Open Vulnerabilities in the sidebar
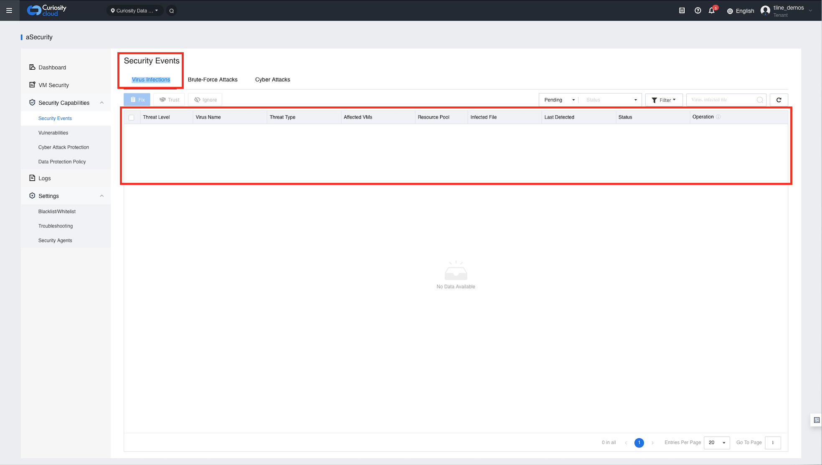Viewport: 822px width, 465px height. [x=53, y=133]
